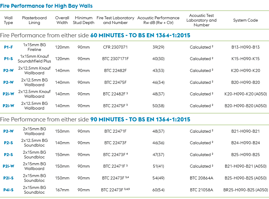The width and height of the screenshot is (269, 199).
Task: Click system code K15-H090-K15
Action: point(245,59)
